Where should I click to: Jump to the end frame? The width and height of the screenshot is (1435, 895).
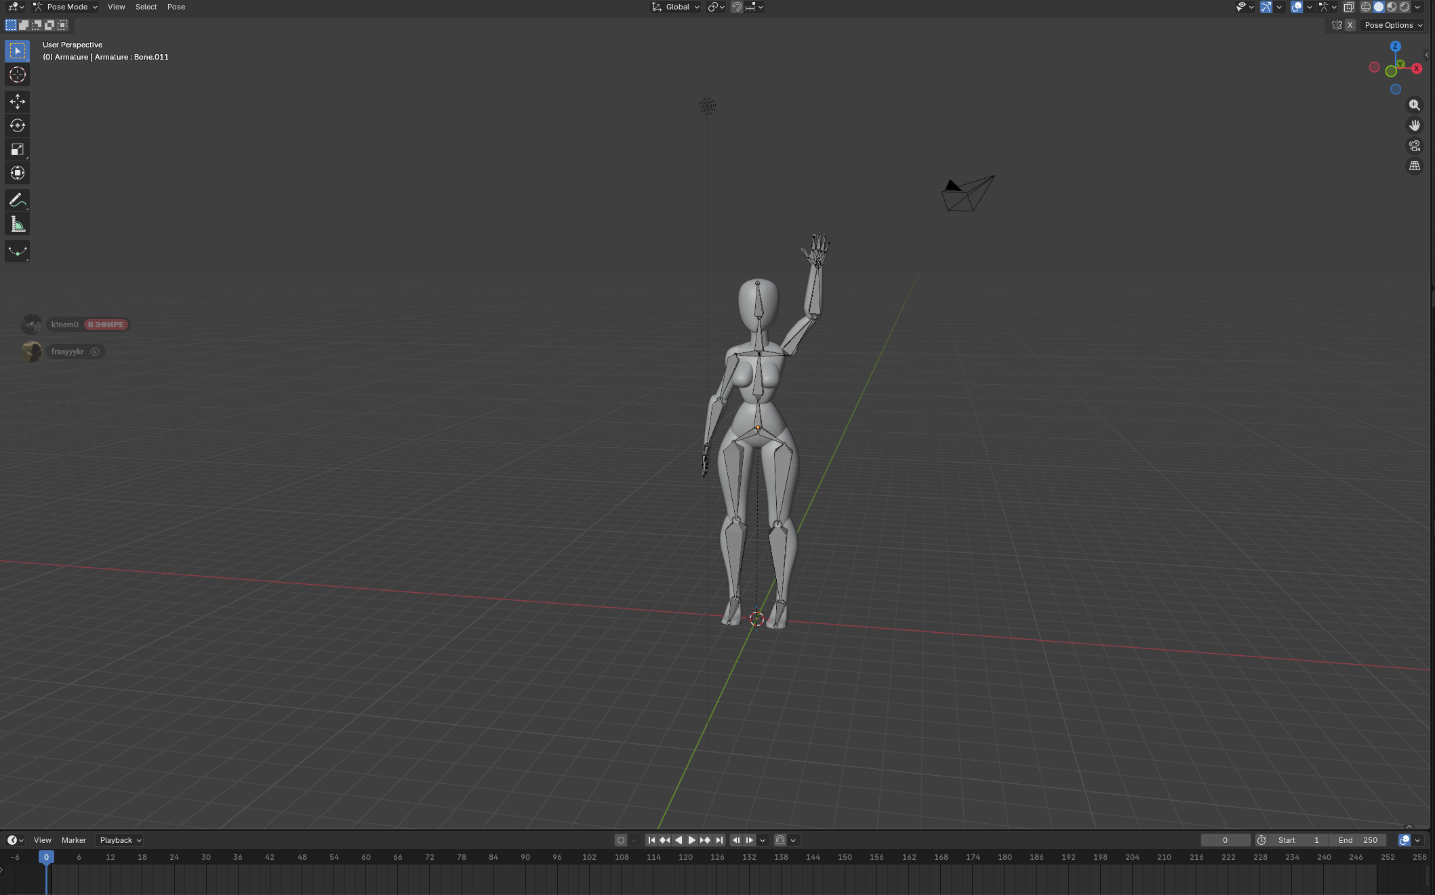click(719, 840)
